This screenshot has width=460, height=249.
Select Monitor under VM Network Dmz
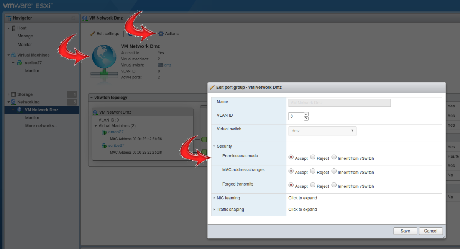tap(32, 118)
